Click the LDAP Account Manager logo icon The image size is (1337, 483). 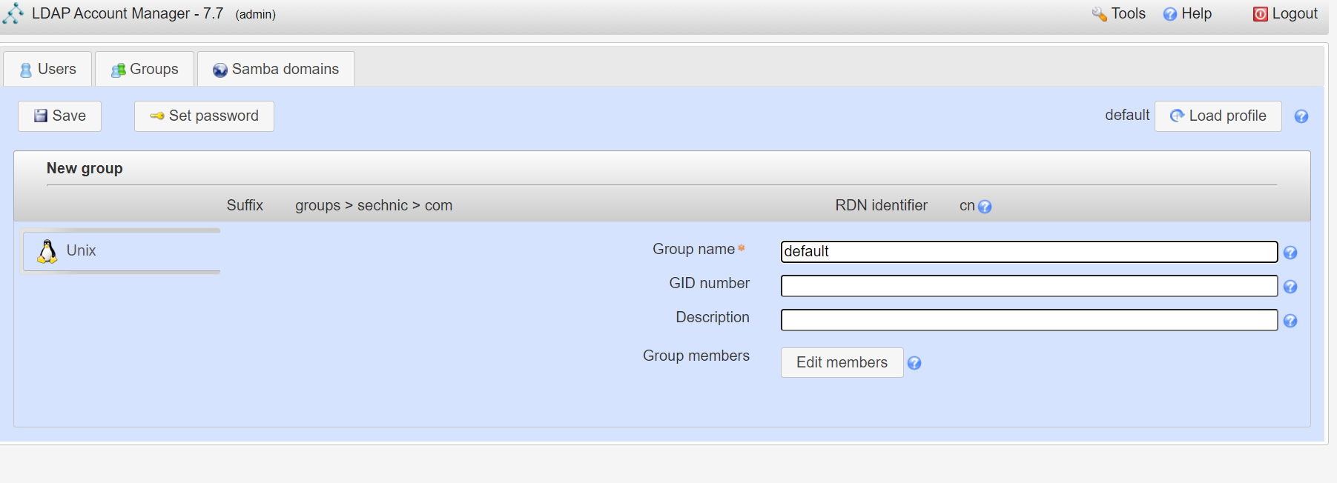click(x=13, y=13)
